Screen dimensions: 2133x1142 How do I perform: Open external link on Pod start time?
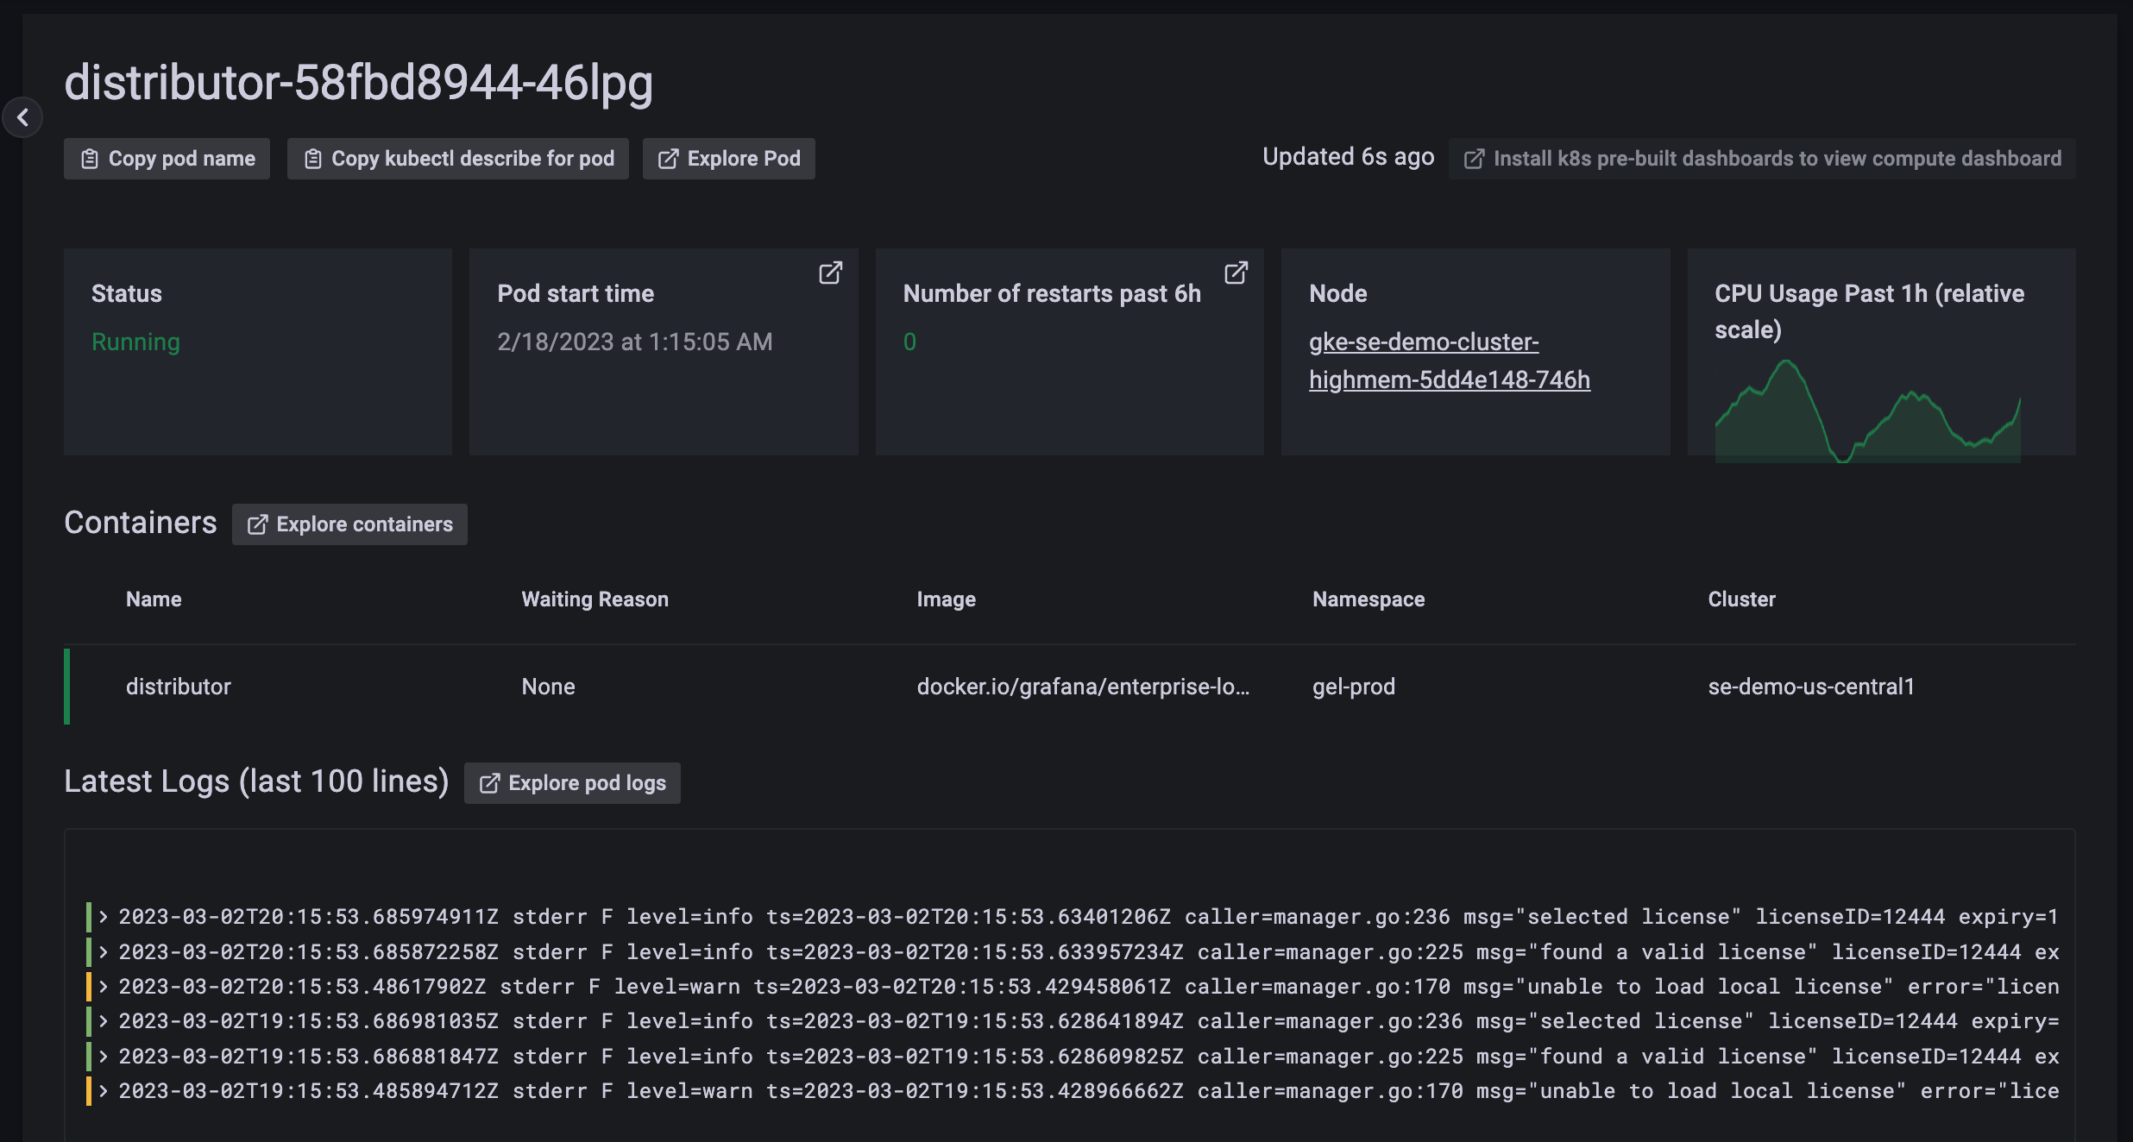coord(829,273)
